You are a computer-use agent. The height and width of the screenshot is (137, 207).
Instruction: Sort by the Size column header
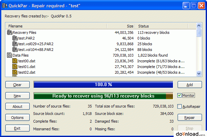(x=121, y=26)
